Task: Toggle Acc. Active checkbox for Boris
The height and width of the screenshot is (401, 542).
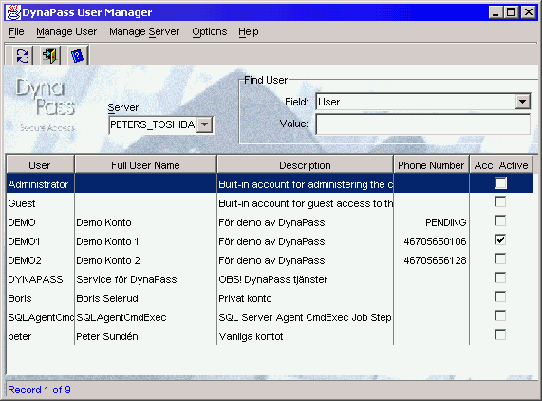Action: coord(500,296)
